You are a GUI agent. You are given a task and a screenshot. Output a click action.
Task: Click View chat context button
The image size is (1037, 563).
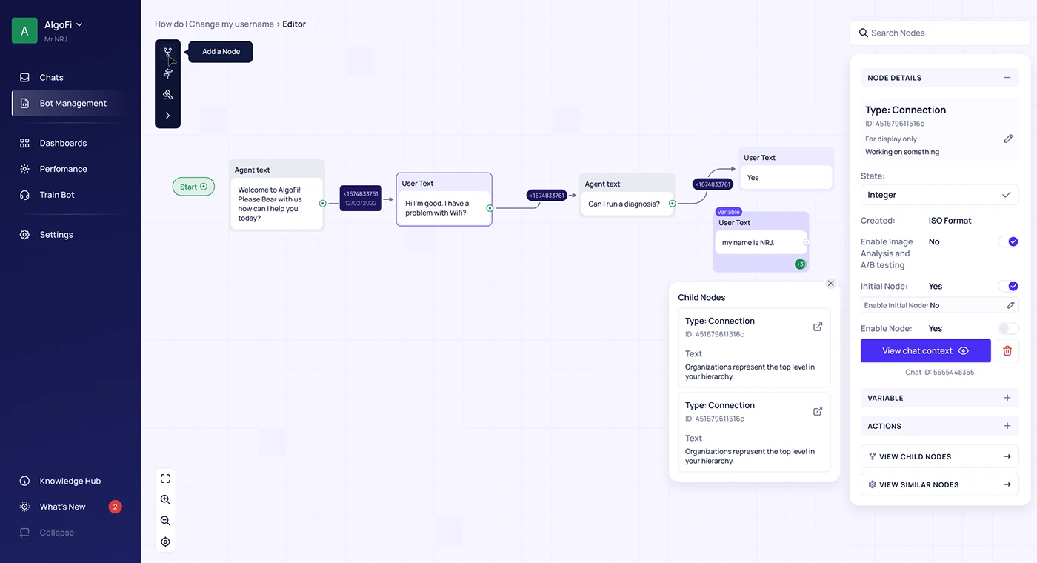[925, 350]
